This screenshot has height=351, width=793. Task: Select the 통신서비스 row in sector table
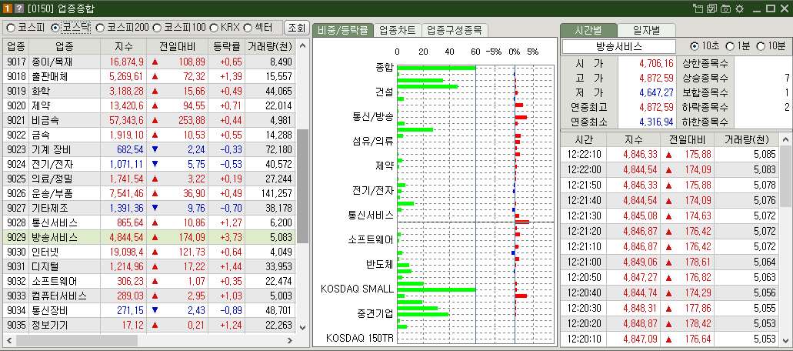pyautogui.click(x=150, y=223)
